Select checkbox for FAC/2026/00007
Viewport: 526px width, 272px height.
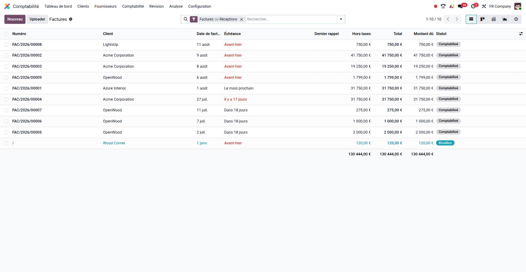pos(6,110)
